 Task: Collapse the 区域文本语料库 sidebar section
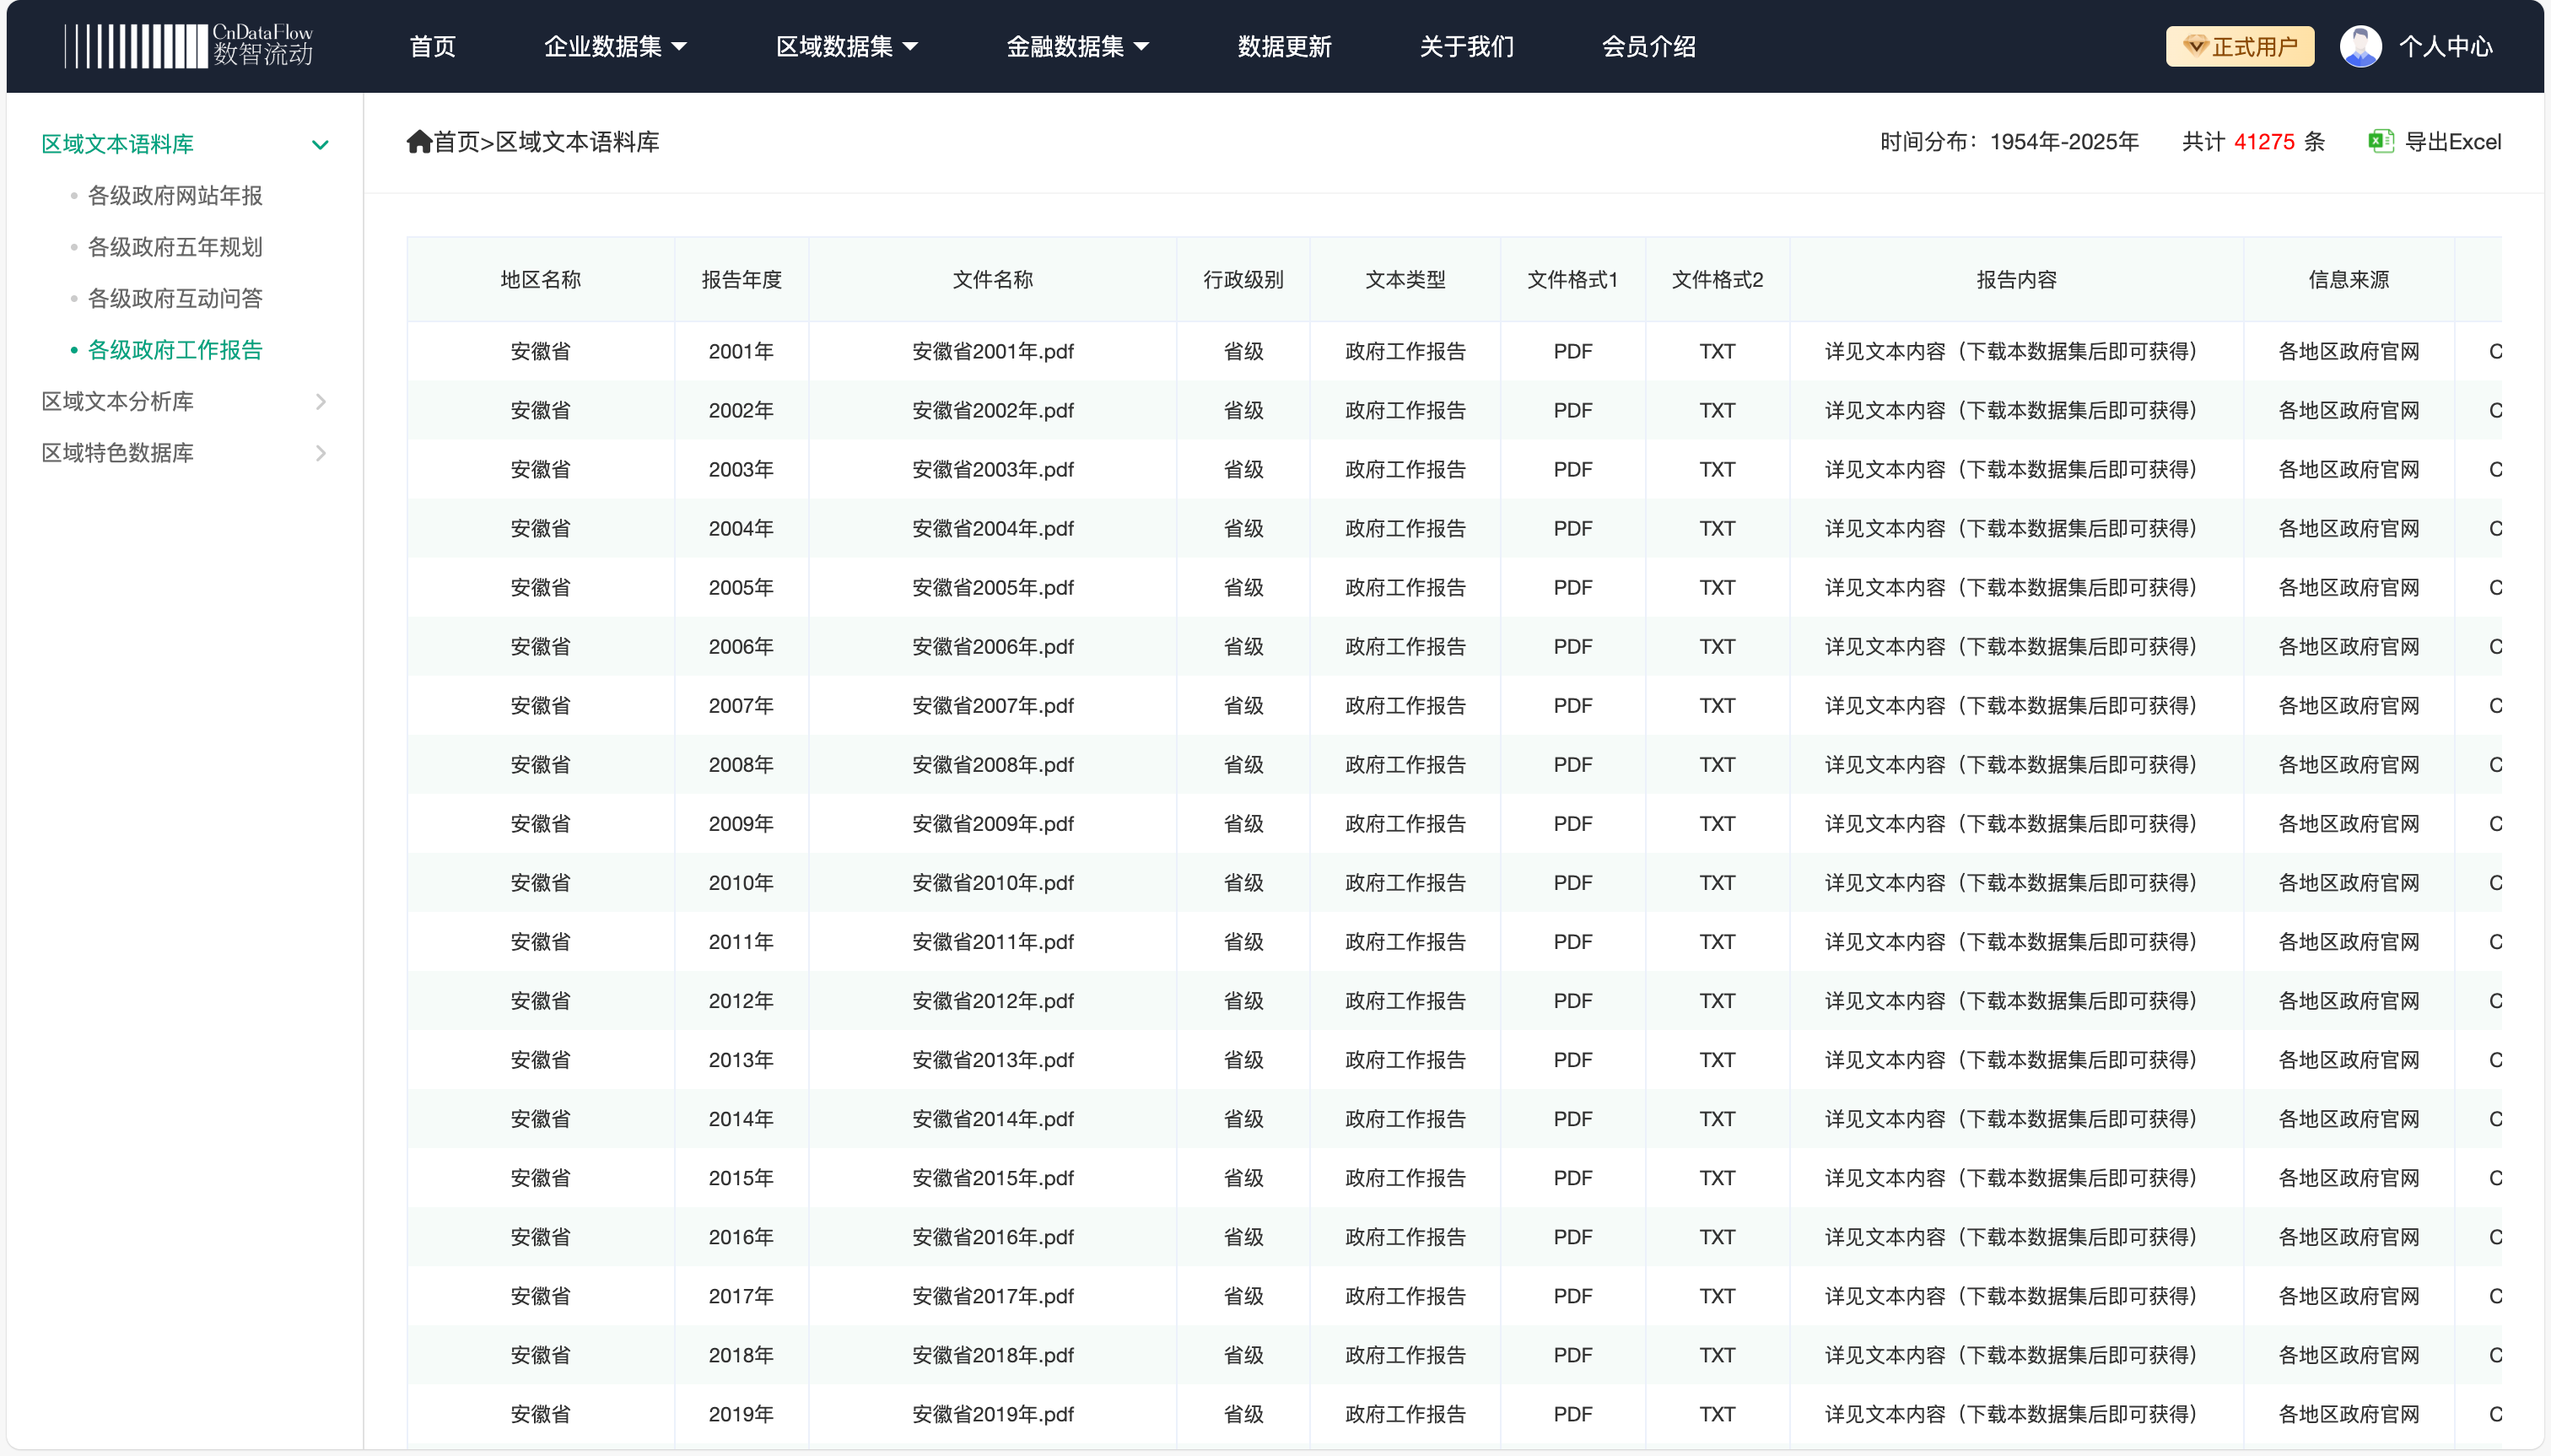coord(320,145)
